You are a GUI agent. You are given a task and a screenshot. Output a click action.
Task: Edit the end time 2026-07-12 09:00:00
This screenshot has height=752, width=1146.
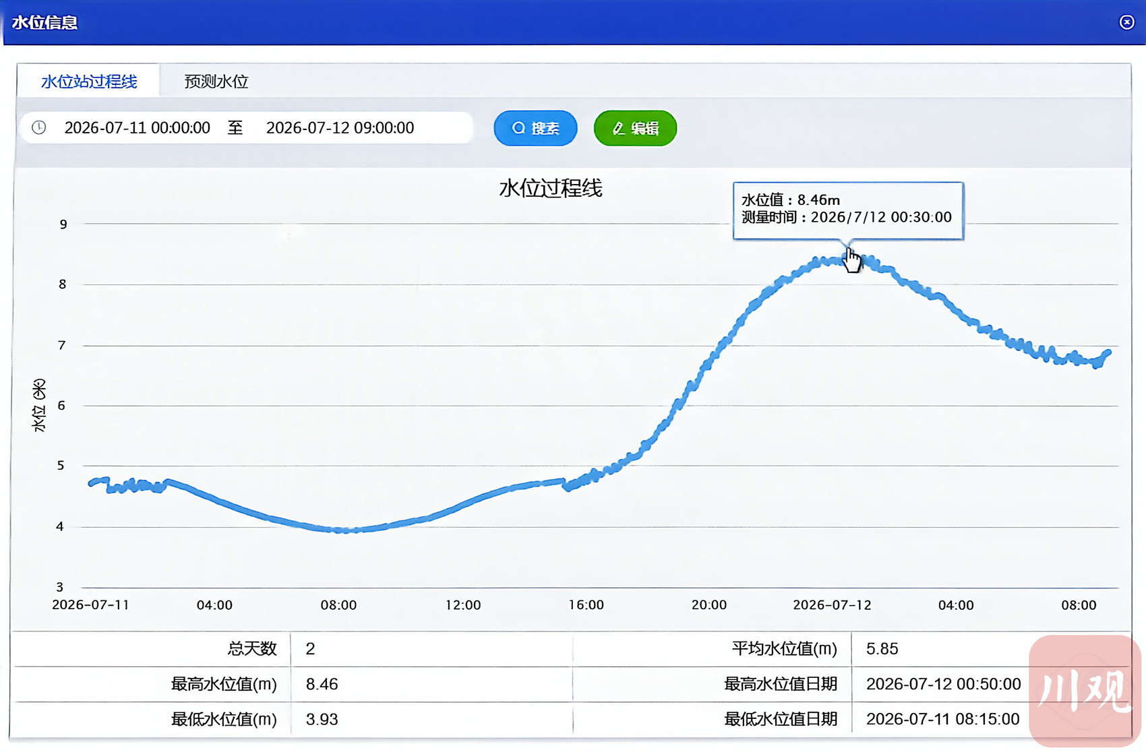(340, 127)
